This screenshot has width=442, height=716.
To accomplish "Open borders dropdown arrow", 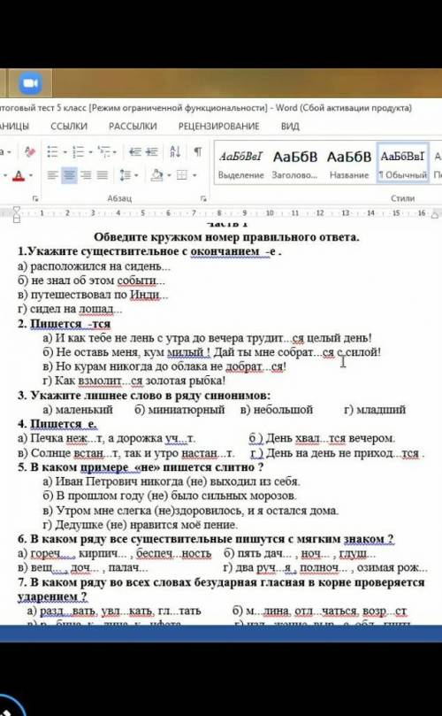I will (x=194, y=175).
